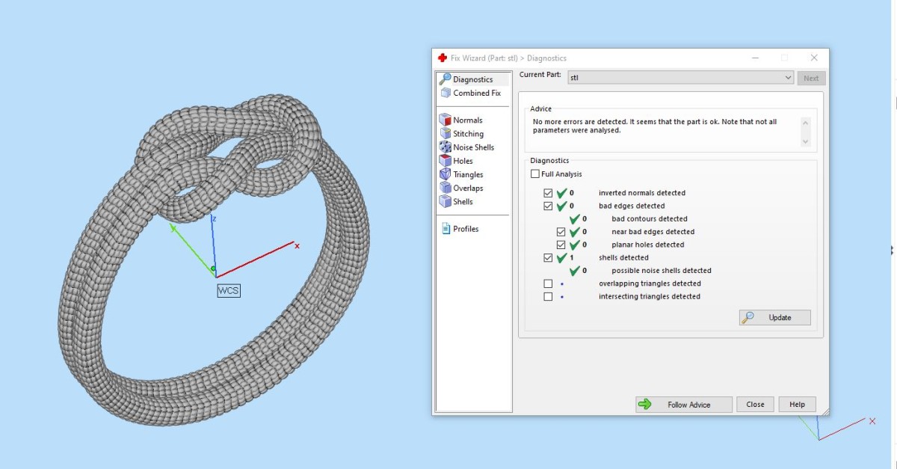Uncheck the inverted normals detected checkbox

point(548,193)
